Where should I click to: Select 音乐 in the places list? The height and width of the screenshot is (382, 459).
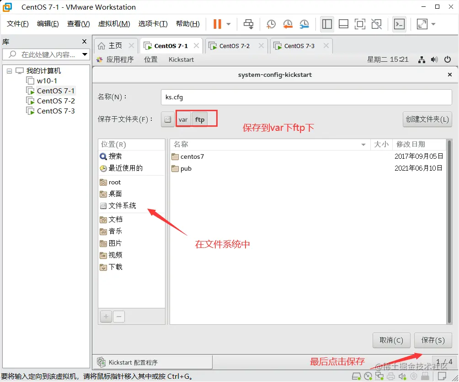(x=131, y=231)
